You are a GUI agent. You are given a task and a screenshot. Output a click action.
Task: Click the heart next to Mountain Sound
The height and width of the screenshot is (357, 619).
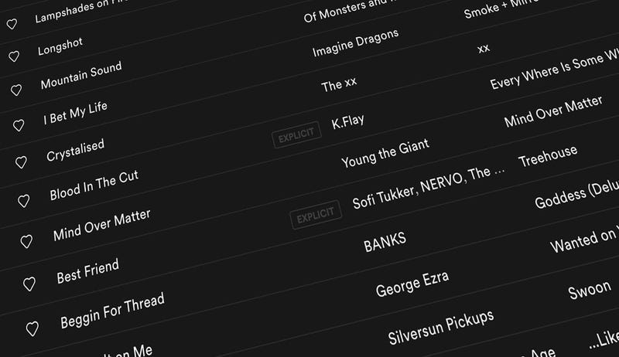click(x=16, y=90)
